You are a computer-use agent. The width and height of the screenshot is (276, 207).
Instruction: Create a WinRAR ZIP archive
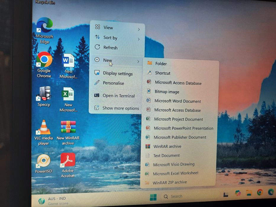(178, 182)
